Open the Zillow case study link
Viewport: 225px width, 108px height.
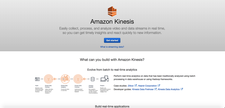point(131,86)
